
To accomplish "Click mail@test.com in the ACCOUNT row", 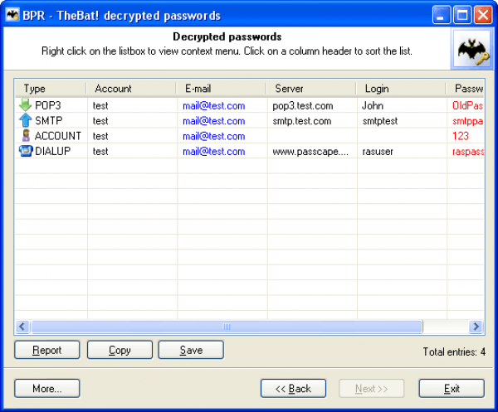I will [214, 136].
